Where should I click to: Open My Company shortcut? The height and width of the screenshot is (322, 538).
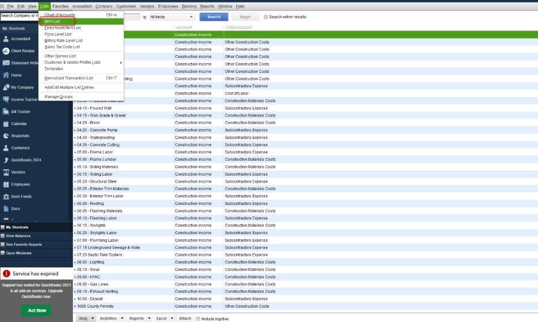click(x=18, y=87)
